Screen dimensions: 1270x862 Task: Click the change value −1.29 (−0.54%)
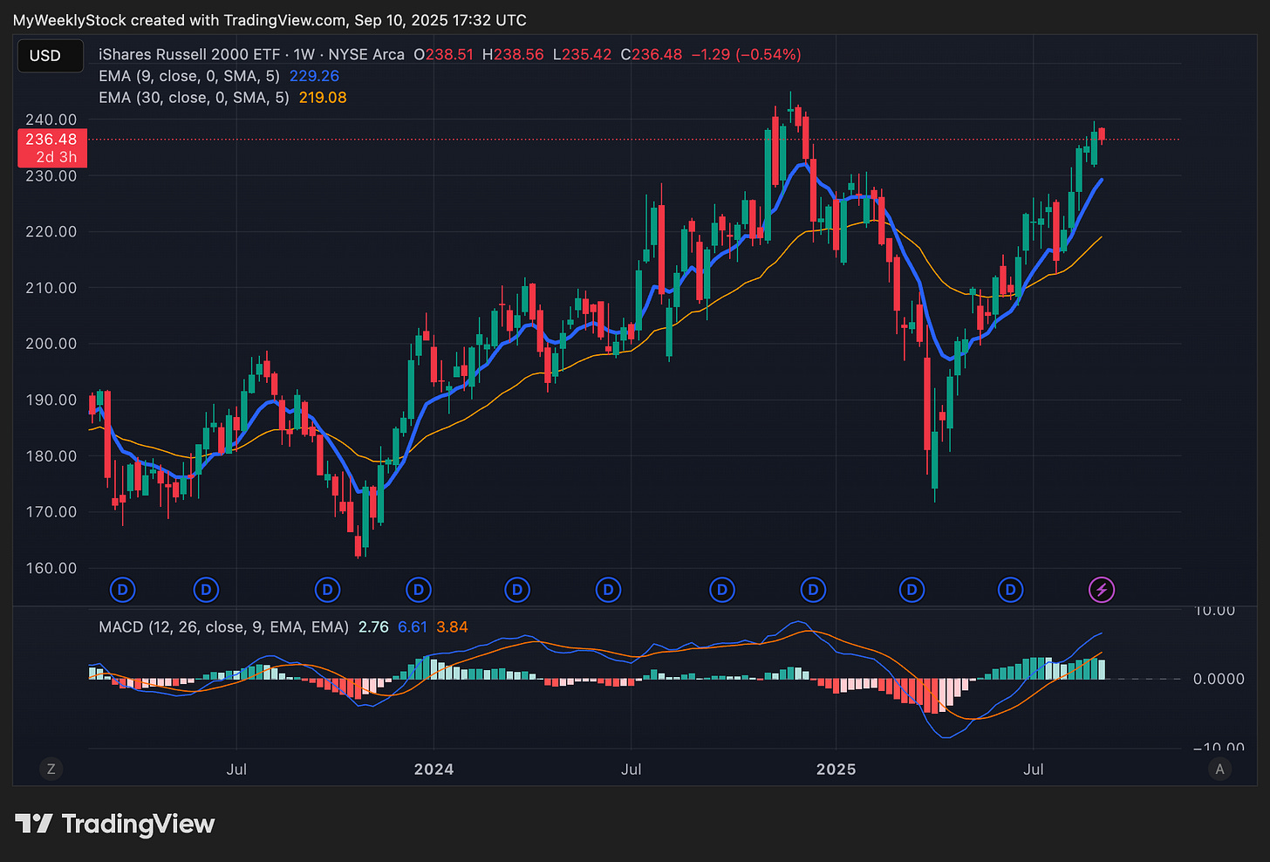point(746,54)
